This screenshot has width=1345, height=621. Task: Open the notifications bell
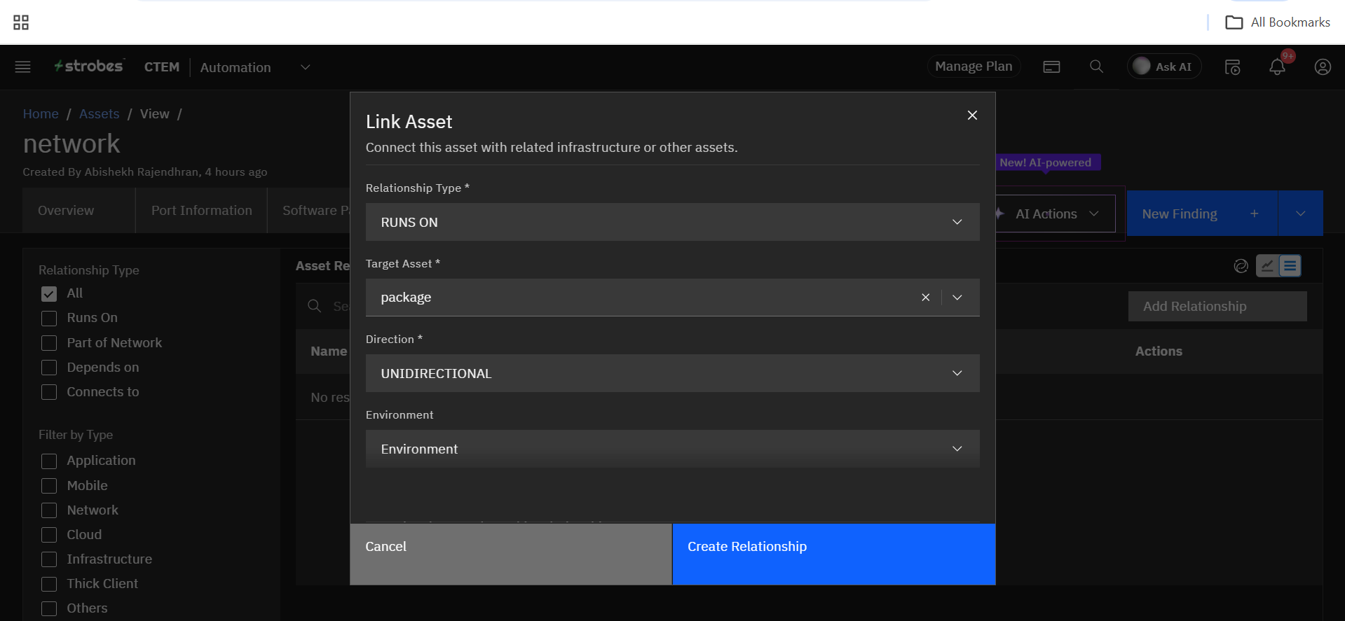point(1277,67)
